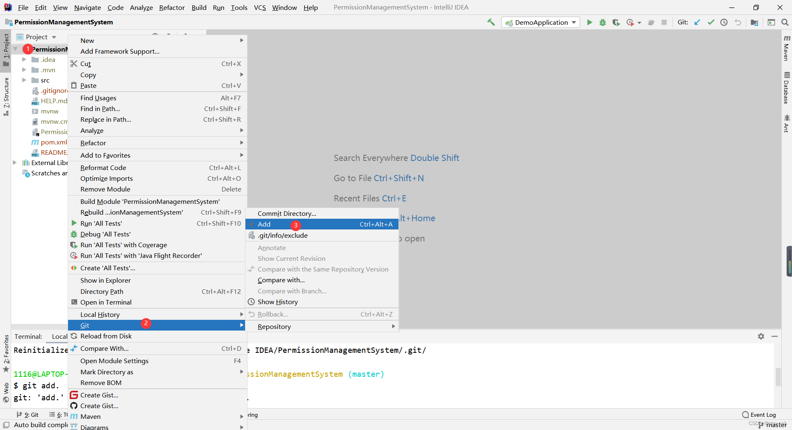Toggle the Maven tool window on the right

(x=787, y=48)
